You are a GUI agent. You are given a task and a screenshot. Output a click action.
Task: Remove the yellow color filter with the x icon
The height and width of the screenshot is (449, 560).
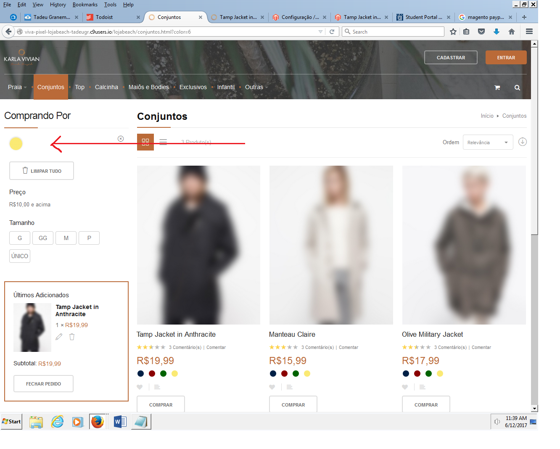121,139
